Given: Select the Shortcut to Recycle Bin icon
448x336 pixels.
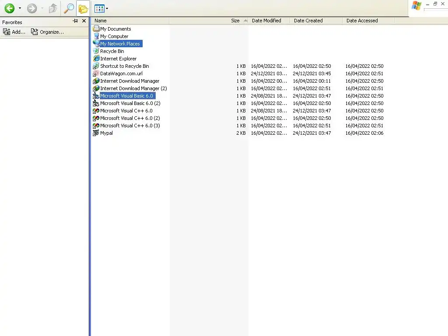Looking at the screenshot, I should (96, 66).
